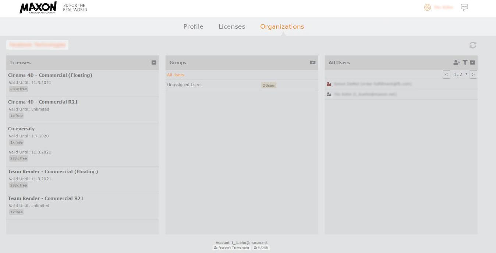Open the All Users panel dropdown menu
The height and width of the screenshot is (253, 496).
pyautogui.click(x=472, y=62)
